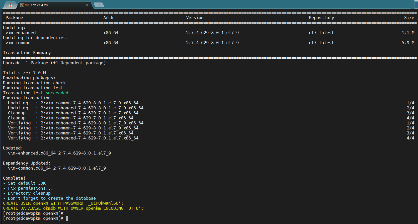Click the 'Complete!' message
The image size is (418, 224).
tap(14, 178)
